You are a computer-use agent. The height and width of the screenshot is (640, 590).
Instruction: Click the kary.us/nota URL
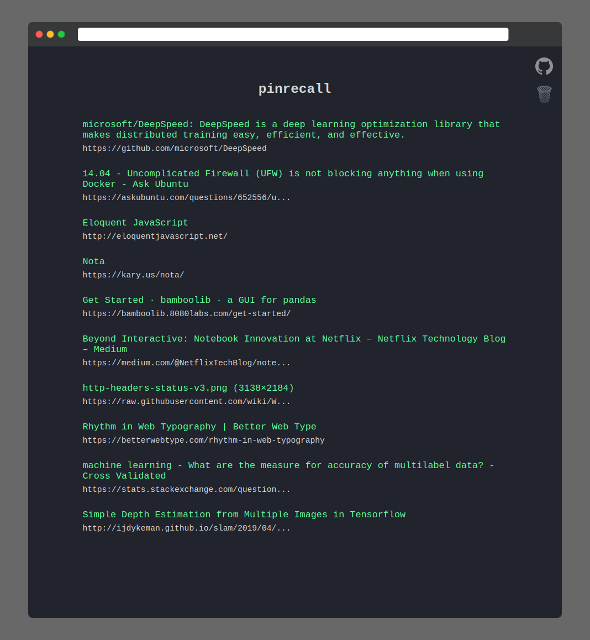[133, 275]
